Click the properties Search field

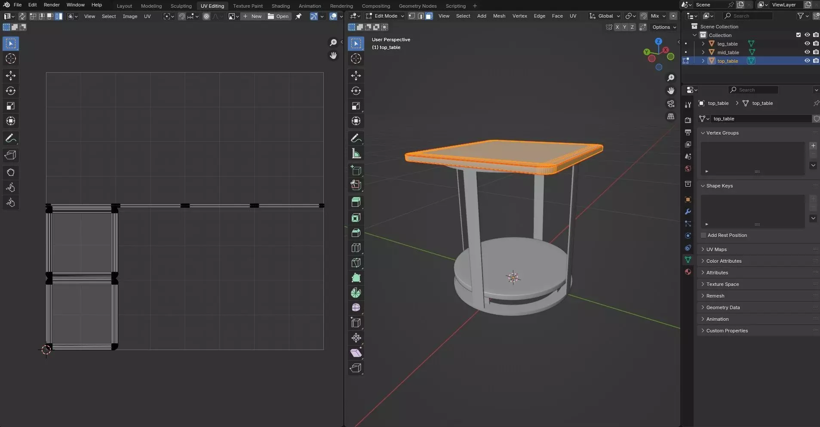[753, 90]
